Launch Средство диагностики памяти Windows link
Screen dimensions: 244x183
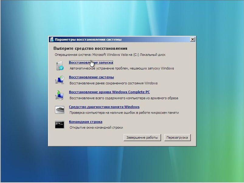pos(104,107)
